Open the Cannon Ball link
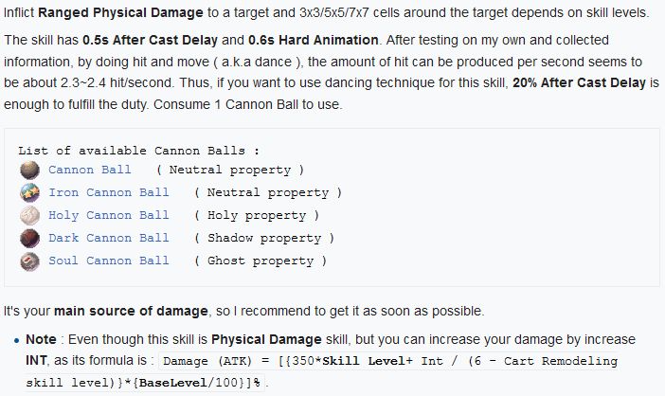Viewport: 665px width, 396px height. pos(90,170)
